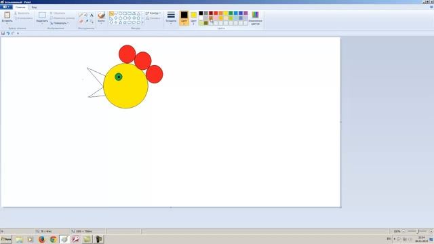Image resolution: width=434 pixels, height=244 pixels.
Task: Click the Select rectangle tool icon
Action: pyautogui.click(x=42, y=15)
